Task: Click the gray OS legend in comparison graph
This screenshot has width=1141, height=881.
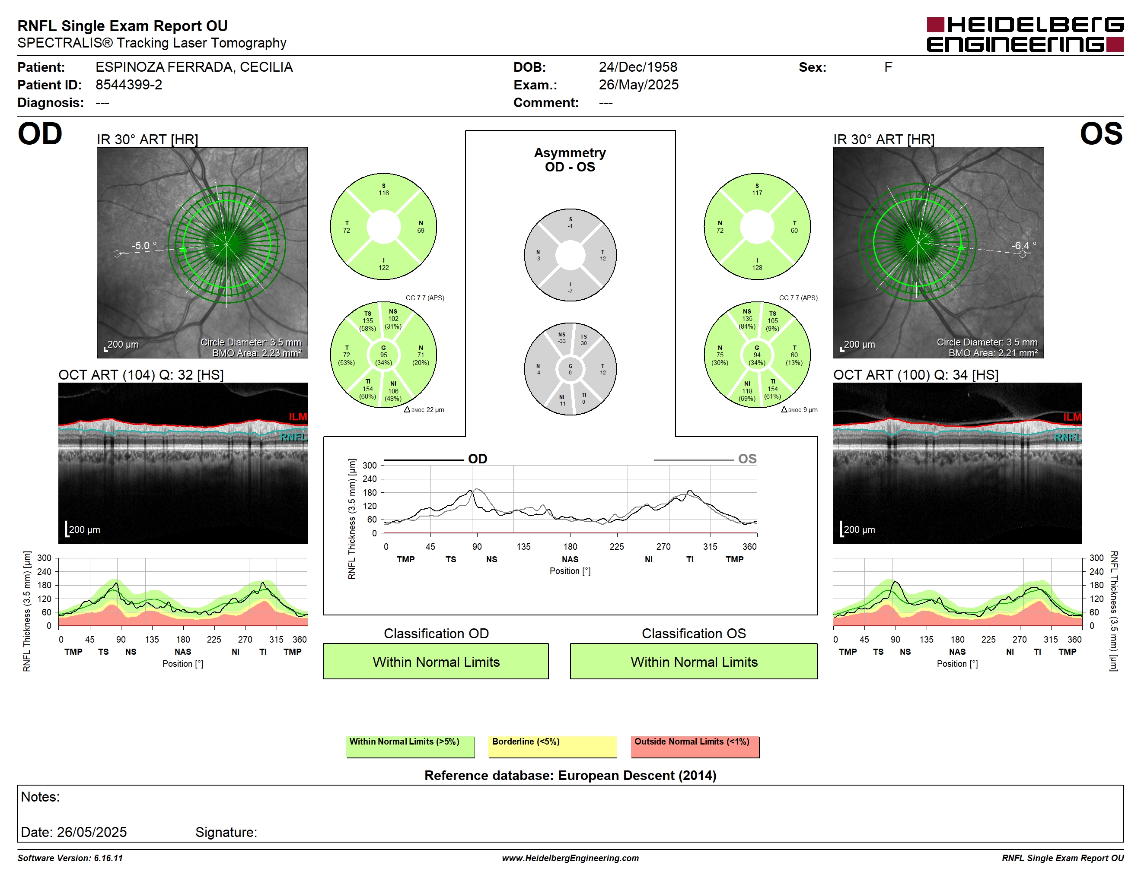Action: (x=705, y=460)
